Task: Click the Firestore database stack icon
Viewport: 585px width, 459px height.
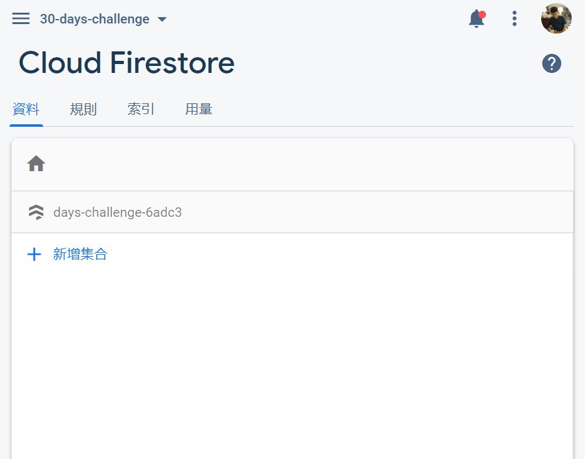Action: [36, 212]
